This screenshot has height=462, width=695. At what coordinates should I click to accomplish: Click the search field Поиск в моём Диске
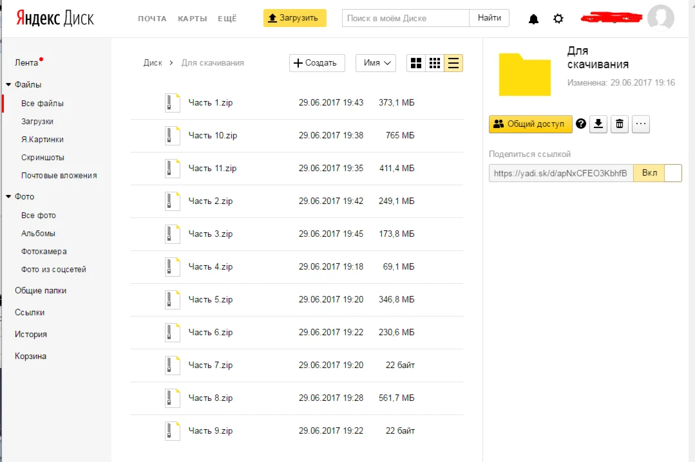point(405,18)
